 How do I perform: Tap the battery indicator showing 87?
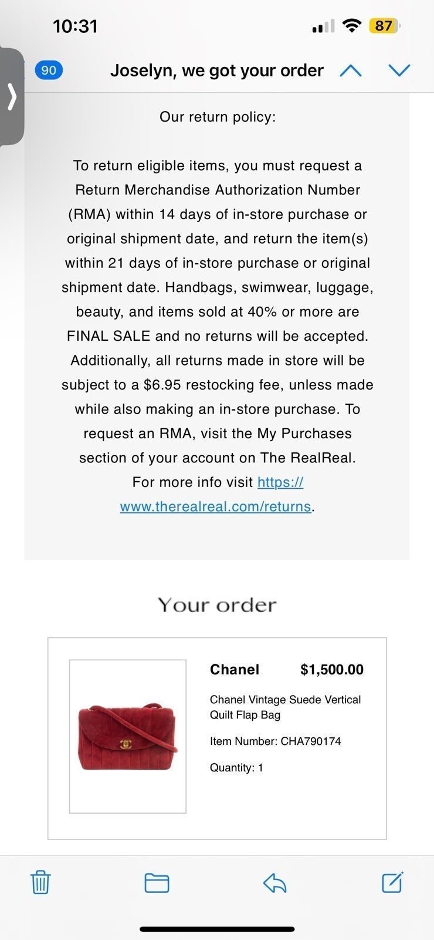point(384,26)
